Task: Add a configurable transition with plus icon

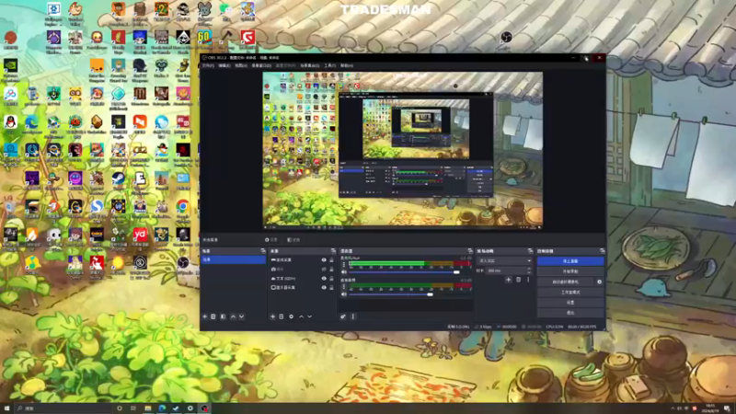Action: click(509, 280)
